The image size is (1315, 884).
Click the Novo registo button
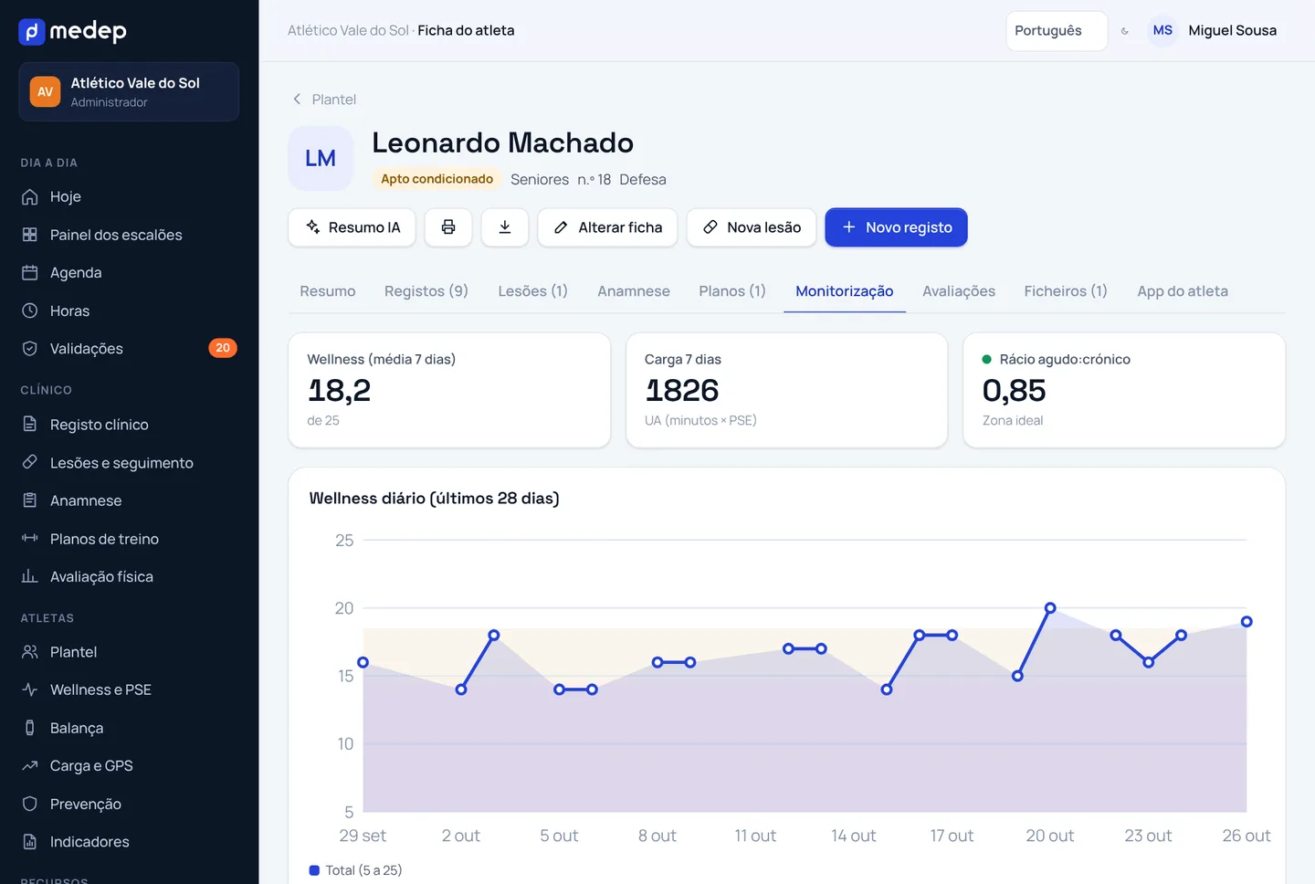coord(896,227)
